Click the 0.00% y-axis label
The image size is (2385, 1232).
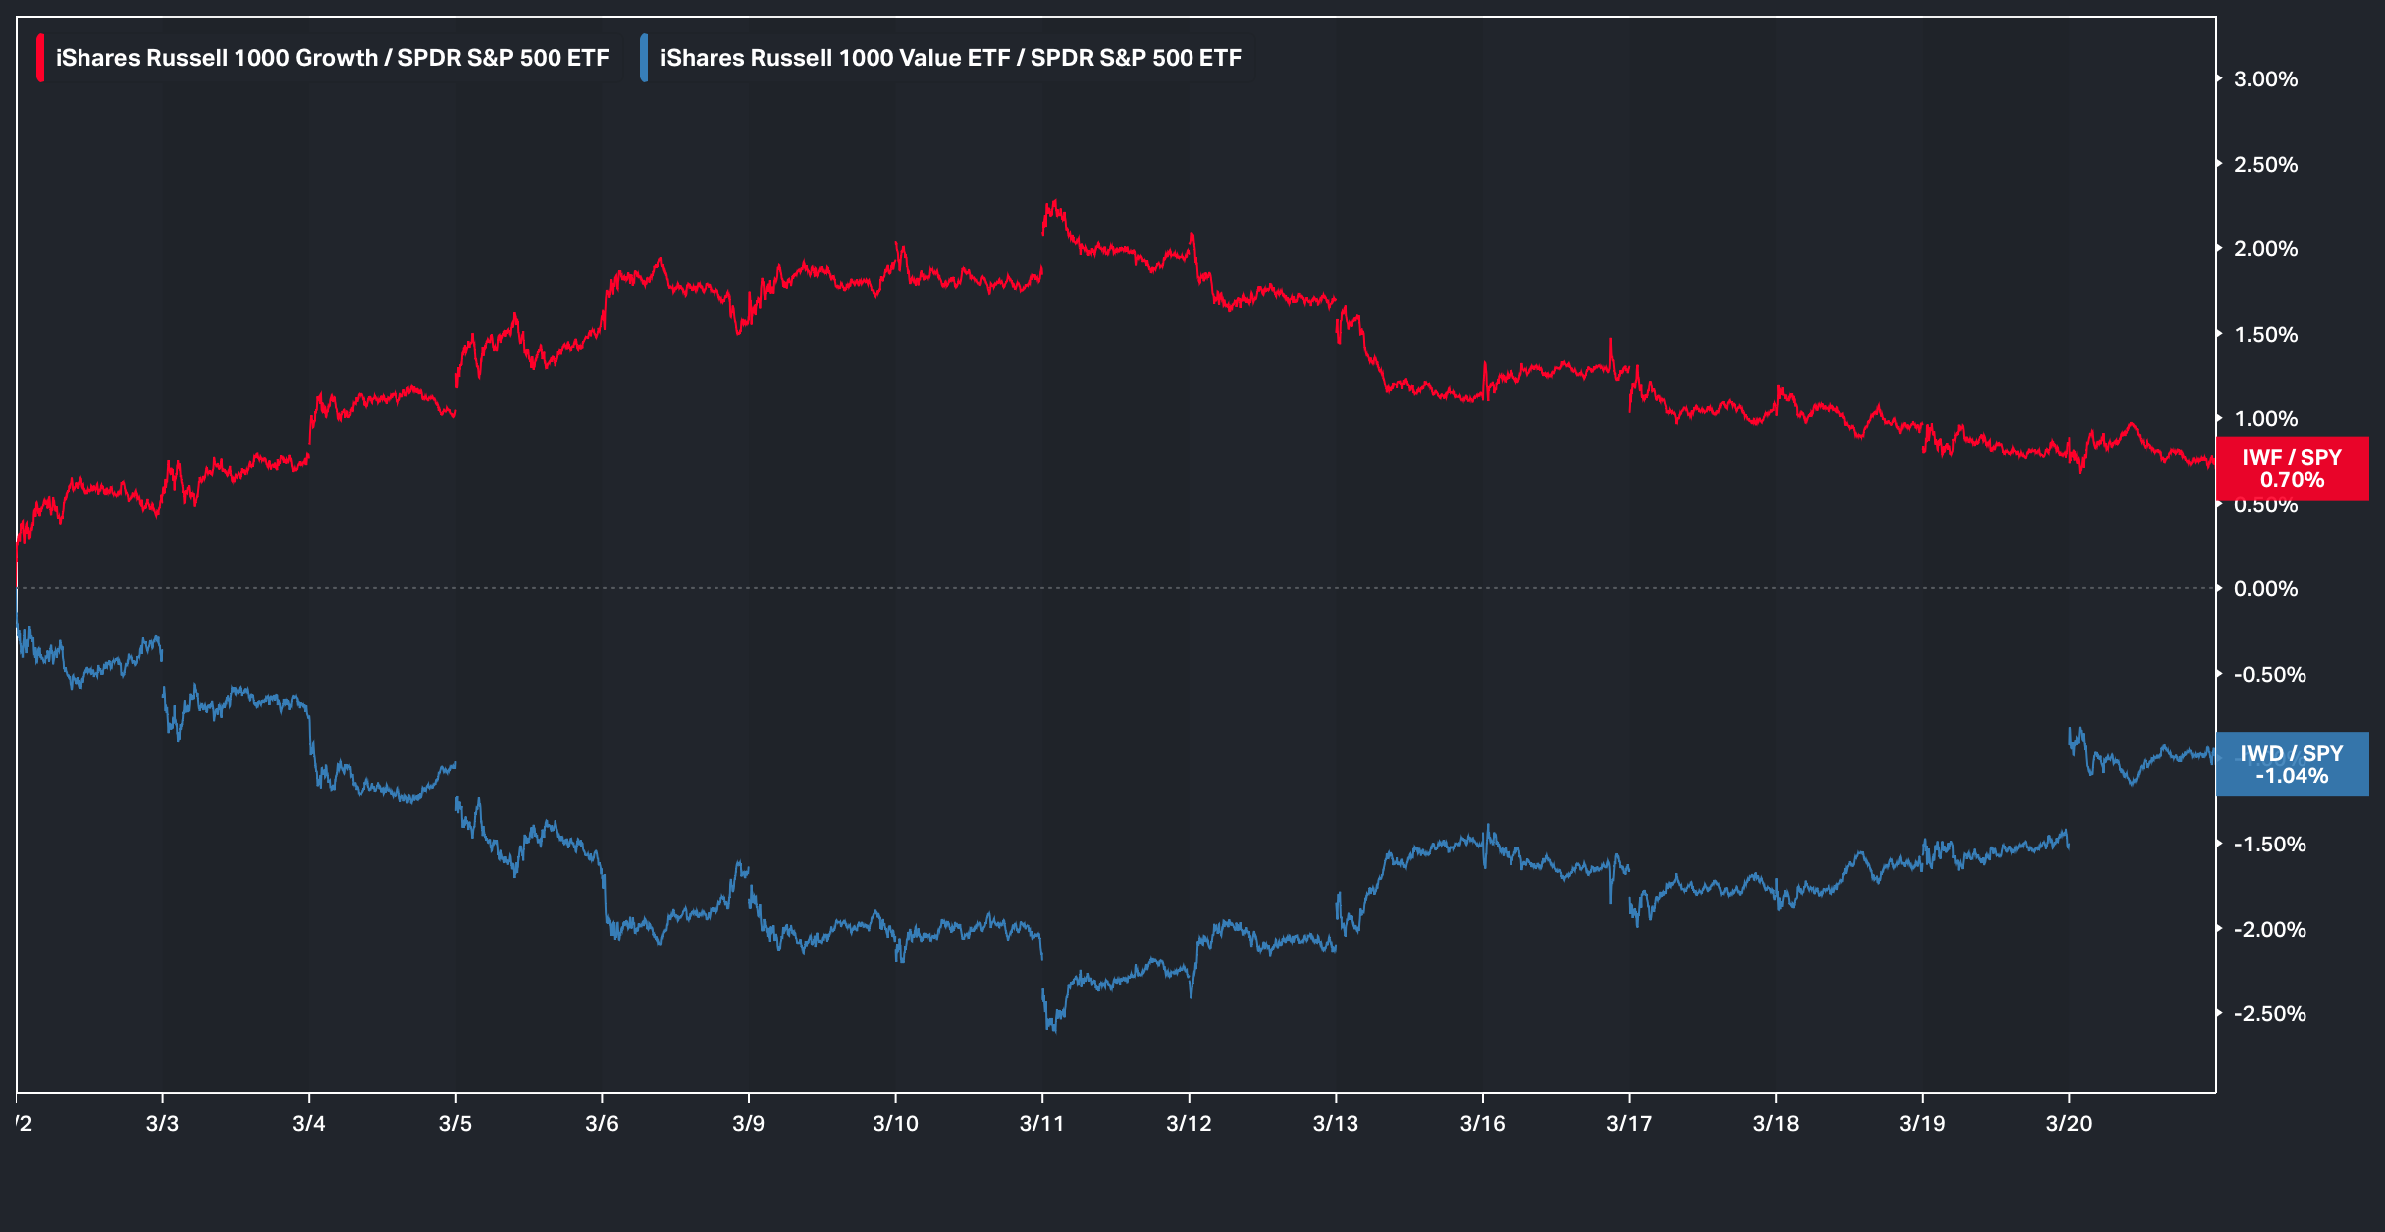2265,589
